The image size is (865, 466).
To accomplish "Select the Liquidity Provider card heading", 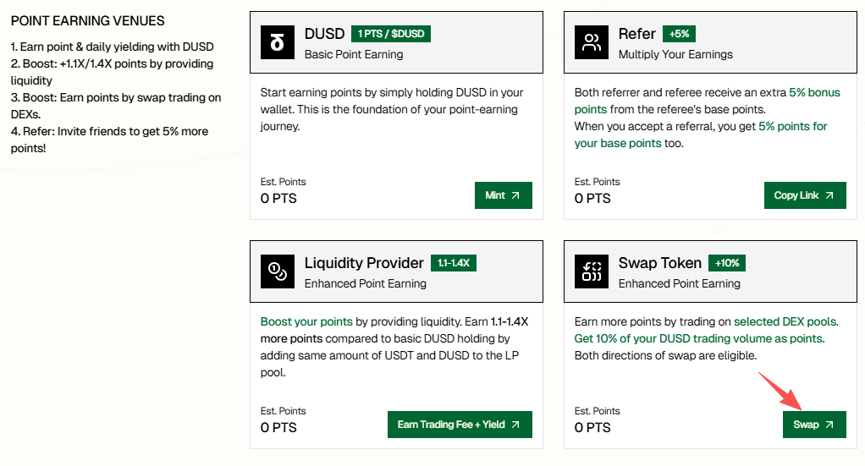I will [x=364, y=263].
